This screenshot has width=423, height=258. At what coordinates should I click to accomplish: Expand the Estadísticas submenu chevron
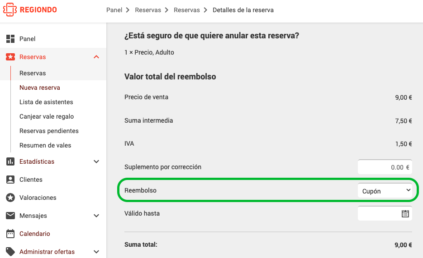96,161
